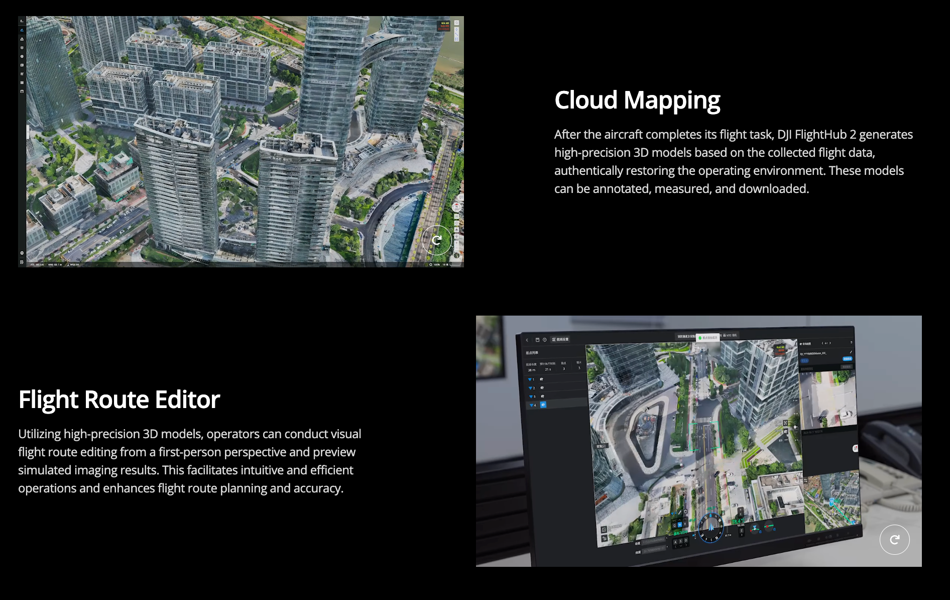Viewport: 950px width, 600px height.
Task: Select the "Flight Route Editor" heading
Action: tap(119, 399)
